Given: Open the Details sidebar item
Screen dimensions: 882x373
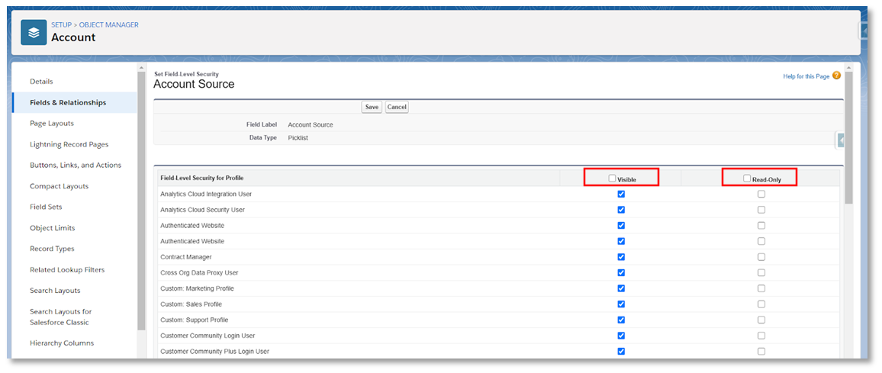Looking at the screenshot, I should click(42, 82).
